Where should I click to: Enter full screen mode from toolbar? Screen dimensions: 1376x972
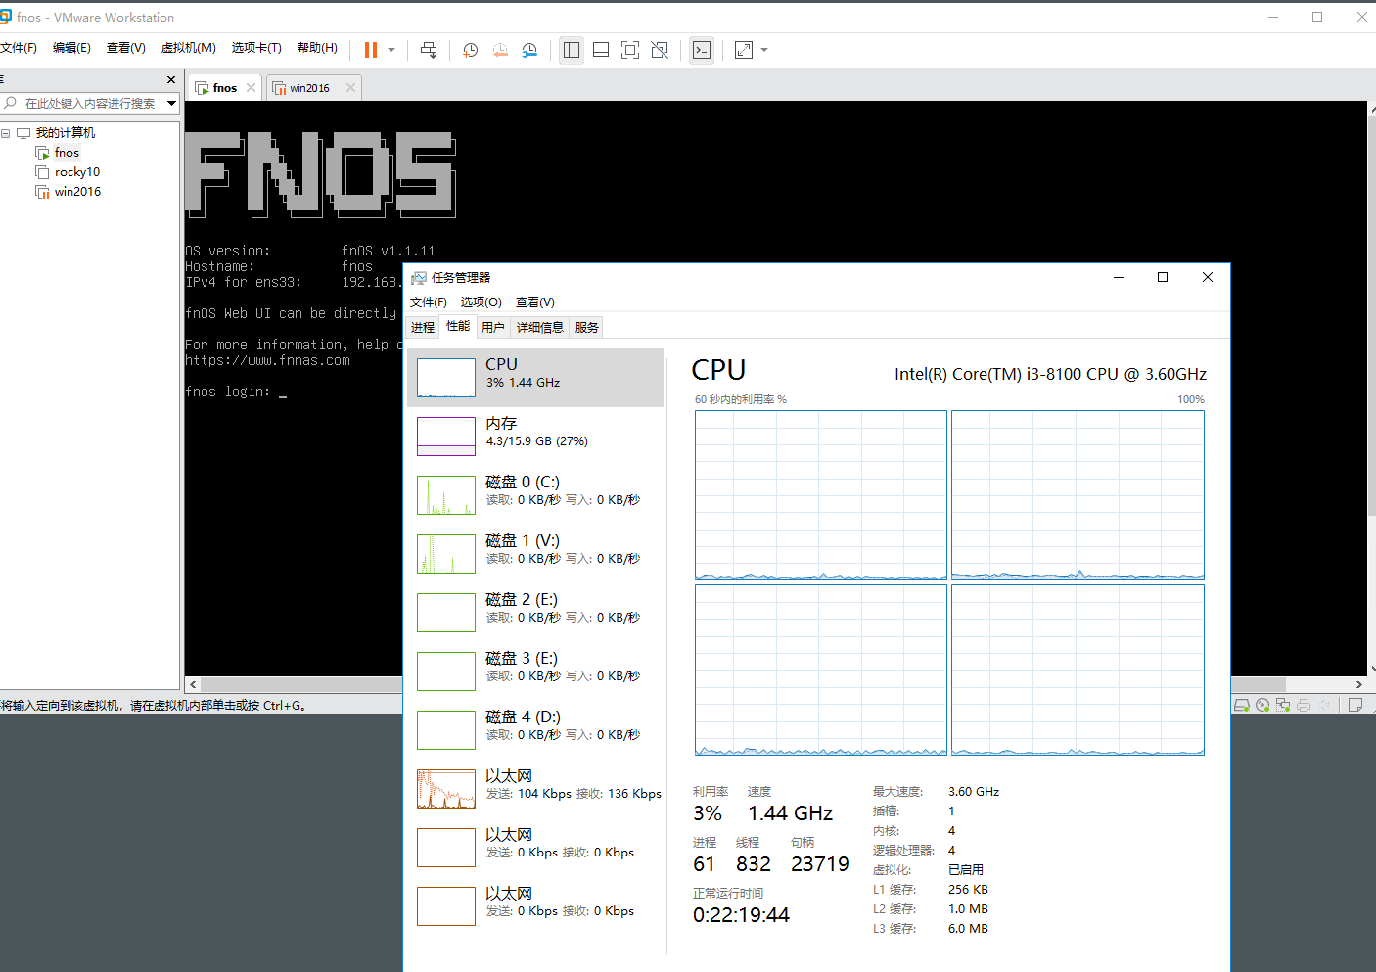point(630,50)
